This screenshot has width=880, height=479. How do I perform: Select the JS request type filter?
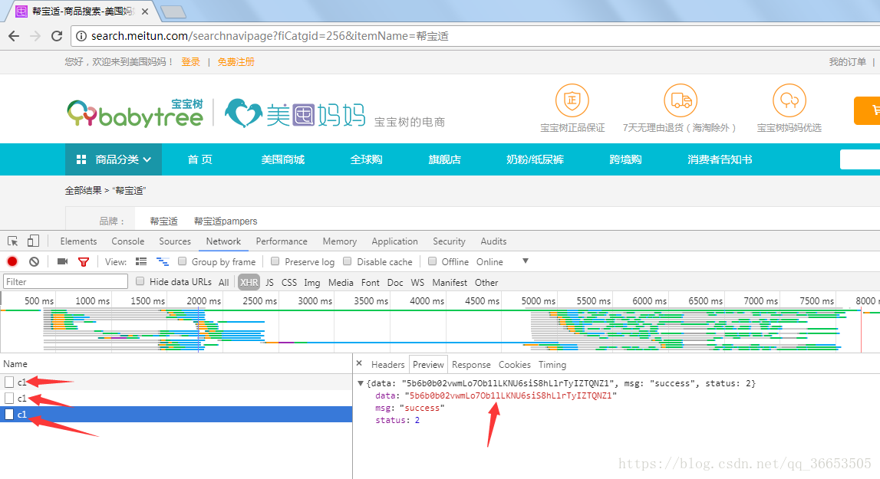269,282
